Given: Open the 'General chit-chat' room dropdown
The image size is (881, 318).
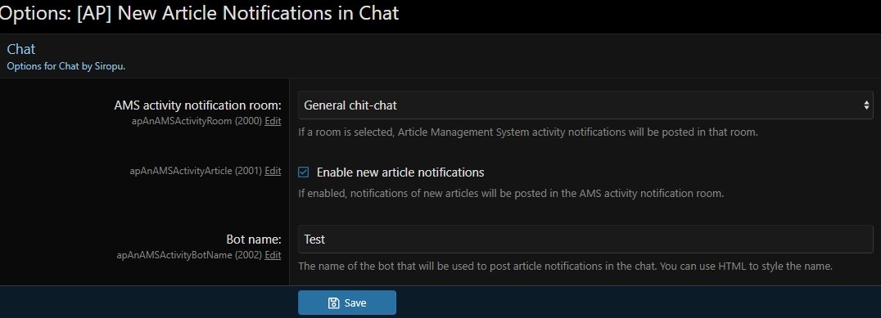Looking at the screenshot, I should pos(585,105).
